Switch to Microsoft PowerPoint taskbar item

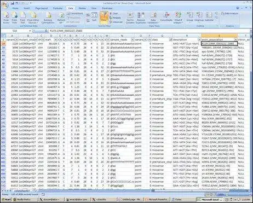157,200
